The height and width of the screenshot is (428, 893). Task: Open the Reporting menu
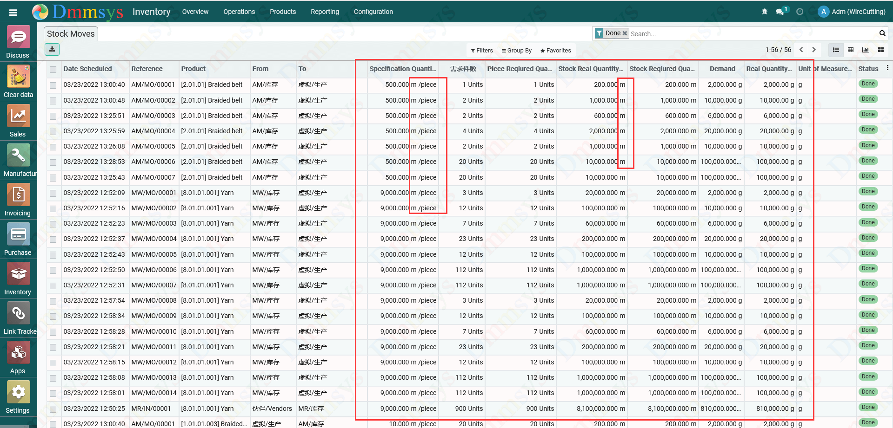tap(325, 12)
